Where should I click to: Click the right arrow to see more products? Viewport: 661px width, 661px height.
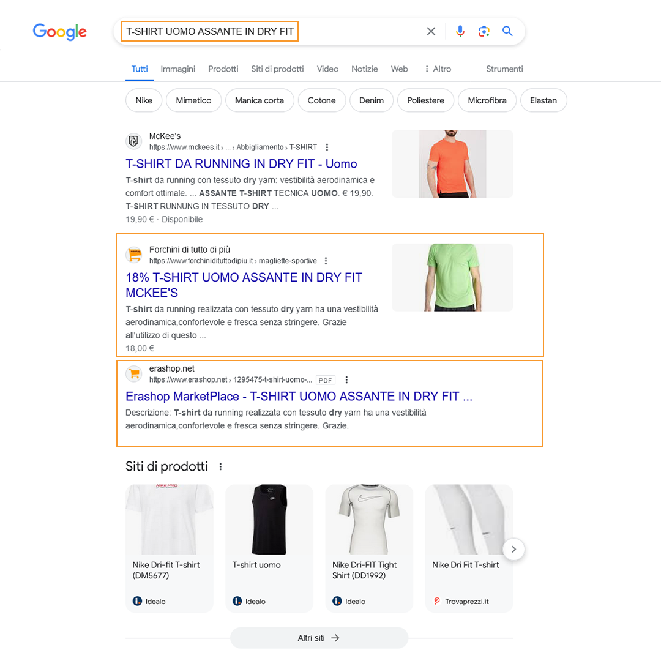click(513, 549)
